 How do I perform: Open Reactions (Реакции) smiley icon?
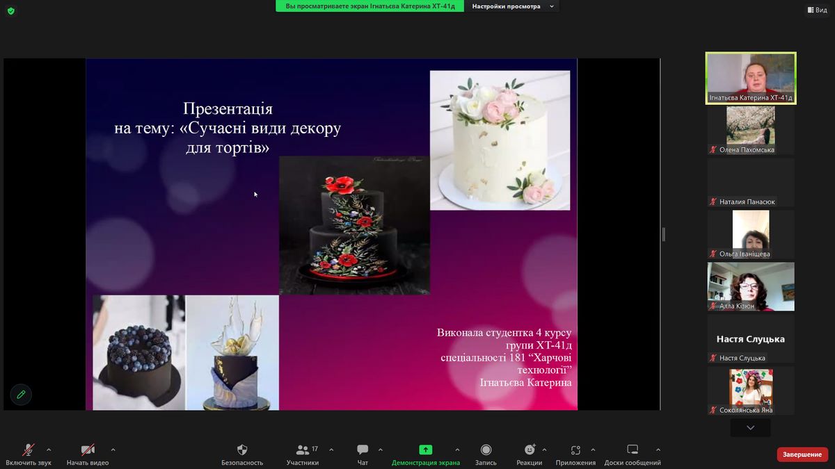530,450
